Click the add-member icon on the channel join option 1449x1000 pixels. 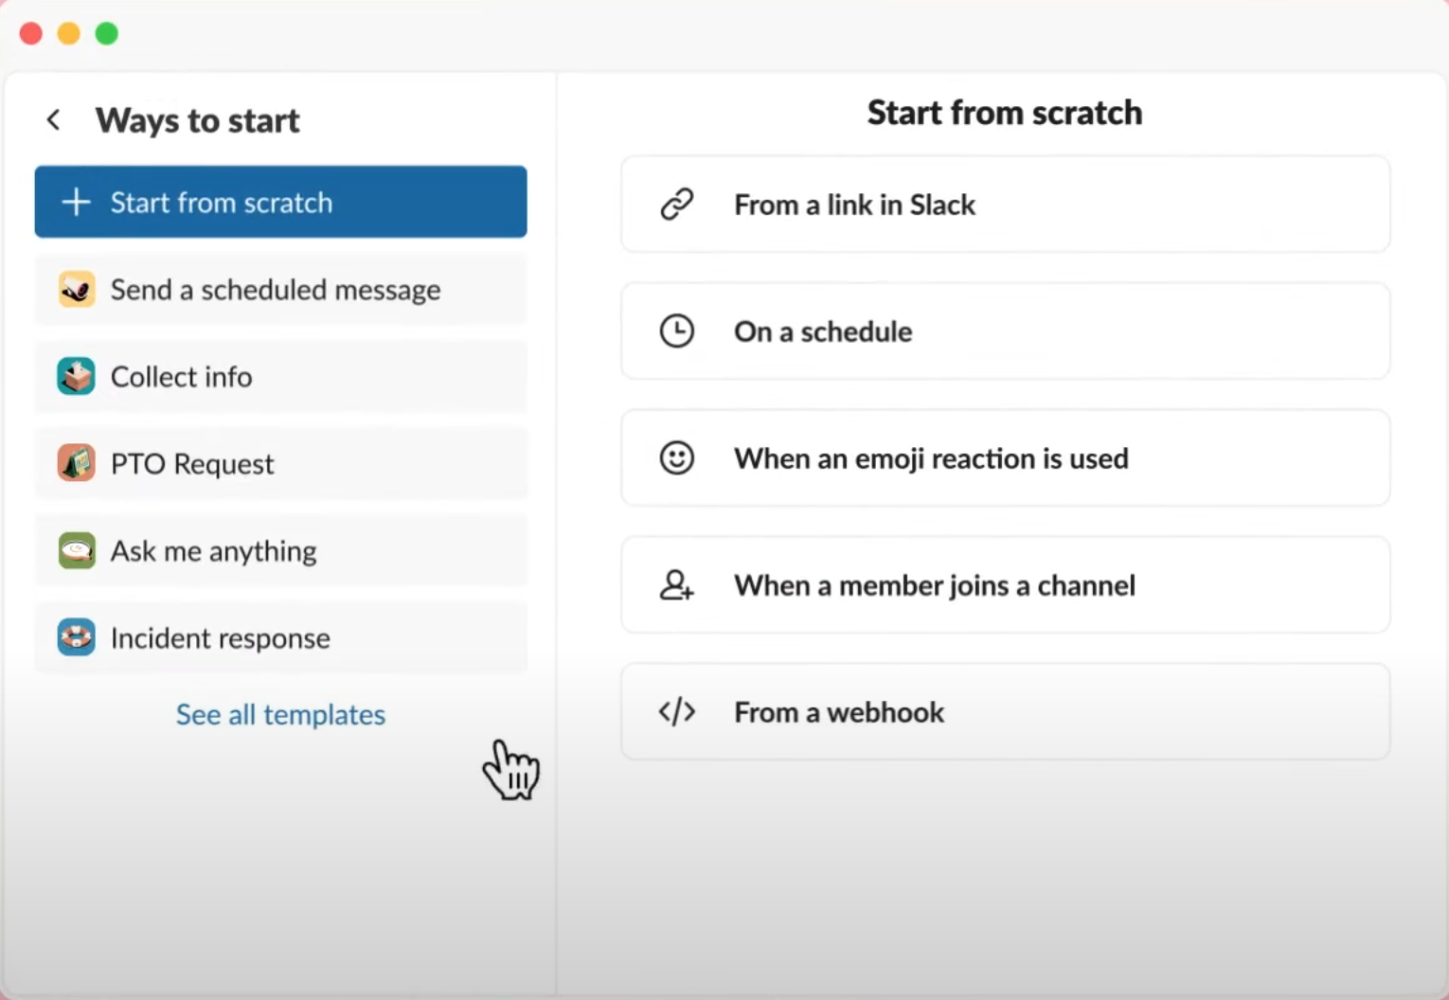click(x=676, y=585)
